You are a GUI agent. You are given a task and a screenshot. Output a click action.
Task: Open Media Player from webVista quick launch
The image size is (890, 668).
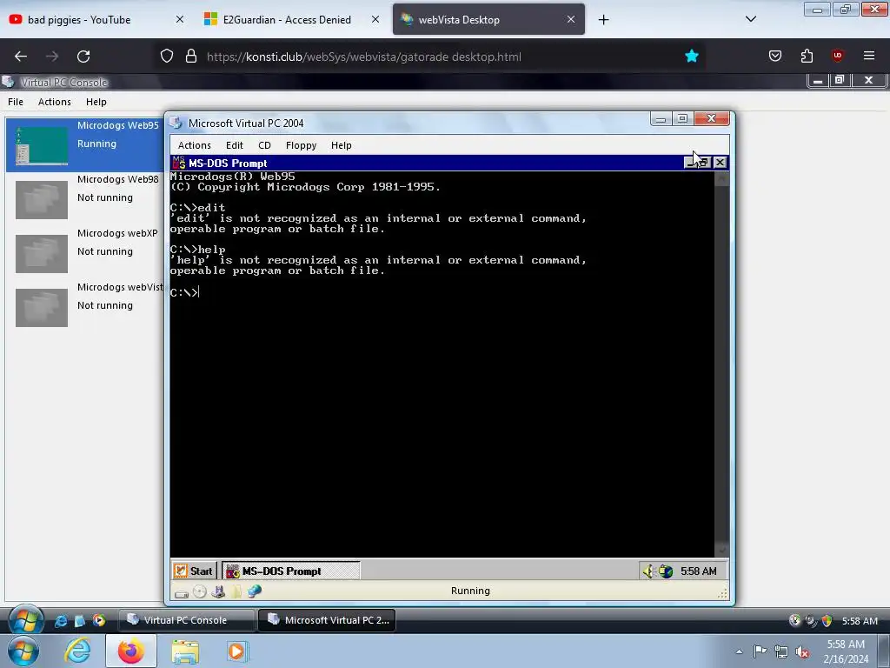click(99, 621)
